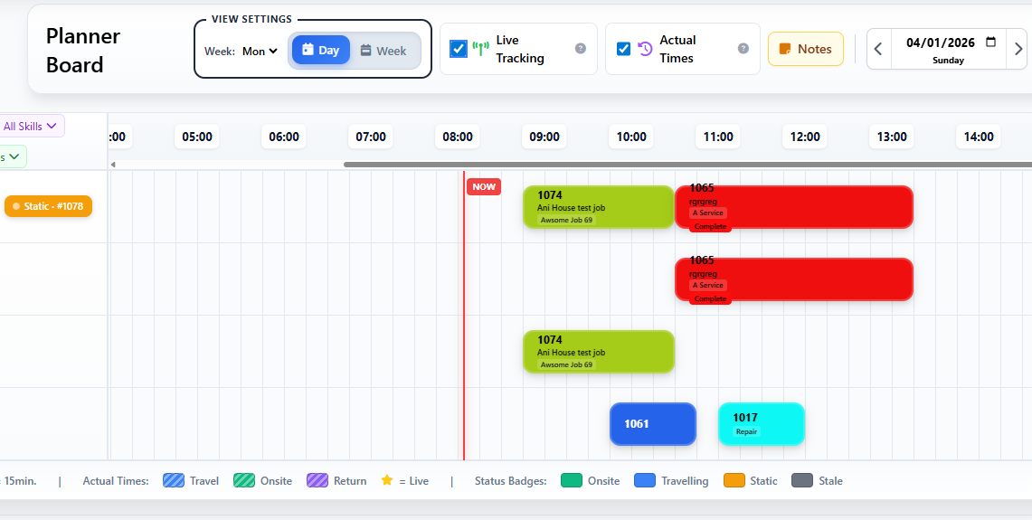Click the Complete badge on second-row job 1065
This screenshot has width=1032, height=520.
pos(710,298)
